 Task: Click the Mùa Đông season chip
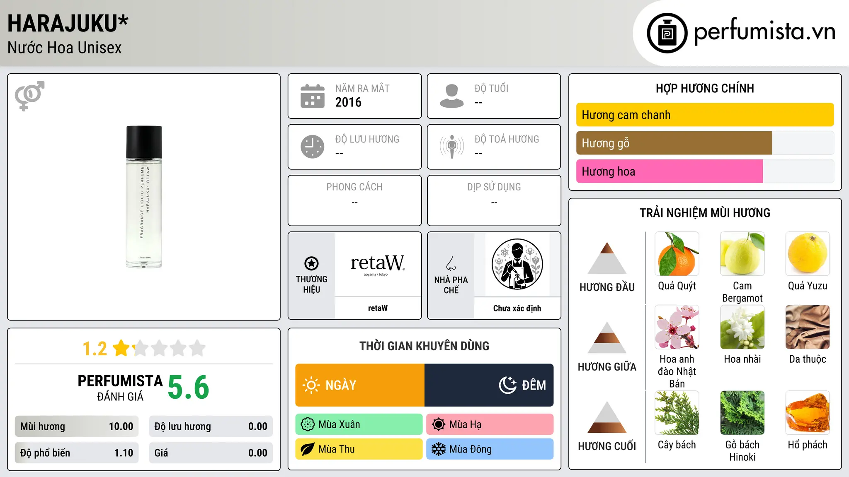(490, 449)
